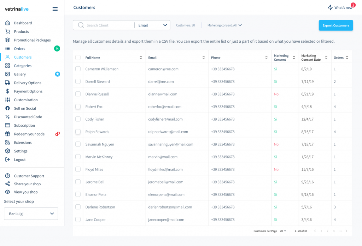Image resolution: width=362 pixels, height=246 pixels.
Task: Click the cameron@me.com email cell
Action: (163, 69)
